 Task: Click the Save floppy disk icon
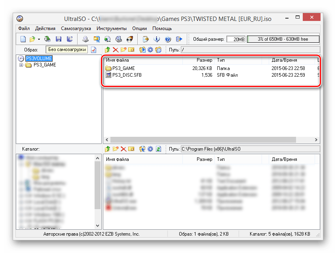[x=59, y=39]
